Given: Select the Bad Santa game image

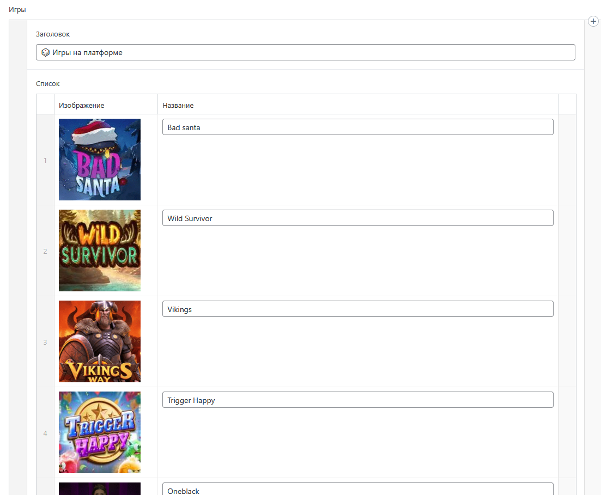Looking at the screenshot, I should tap(100, 160).
